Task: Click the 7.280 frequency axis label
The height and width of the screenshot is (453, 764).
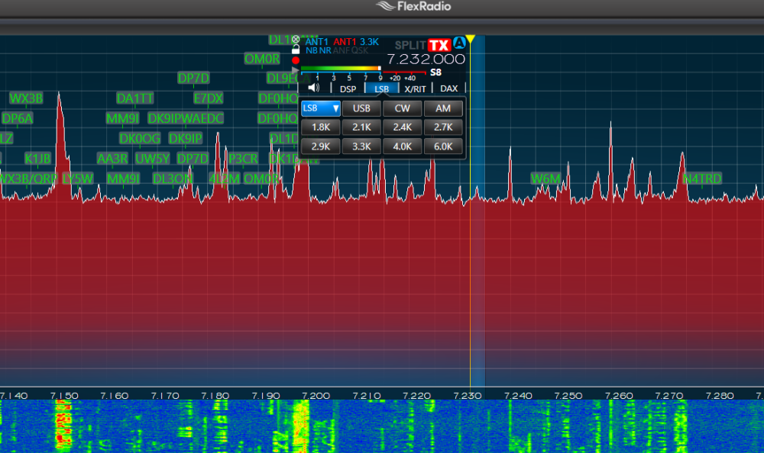Action: (x=720, y=396)
